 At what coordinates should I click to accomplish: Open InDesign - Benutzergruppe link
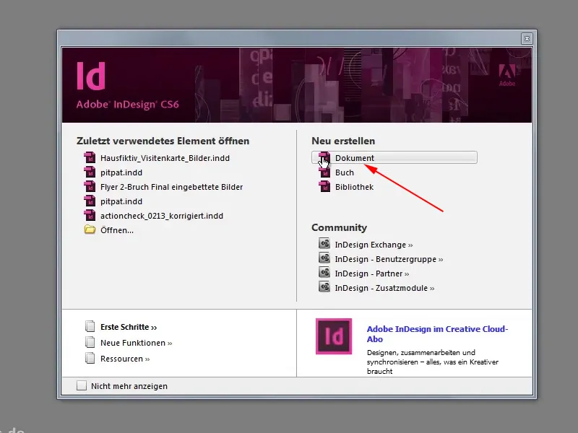[x=389, y=259]
